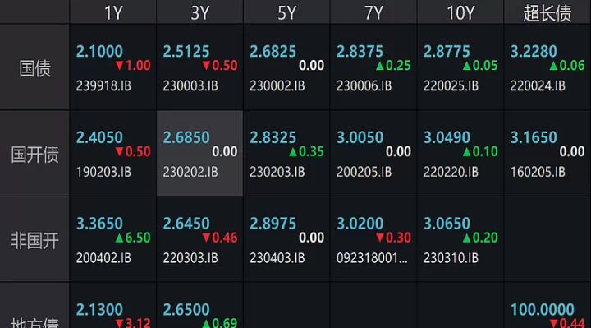The height and width of the screenshot is (328, 591).
Task: Click the green up change 6.50
Action: [133, 238]
